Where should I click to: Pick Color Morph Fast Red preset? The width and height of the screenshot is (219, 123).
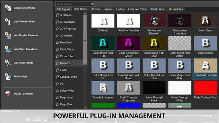103,65
